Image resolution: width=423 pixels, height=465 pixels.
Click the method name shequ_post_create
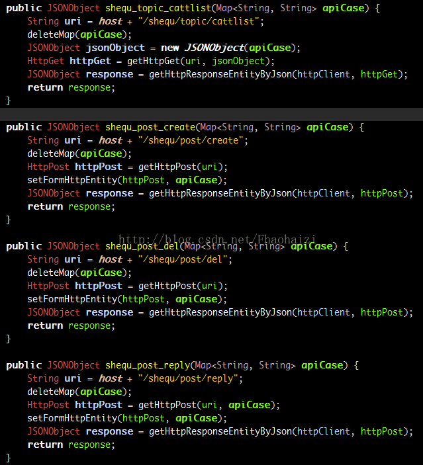coord(150,127)
